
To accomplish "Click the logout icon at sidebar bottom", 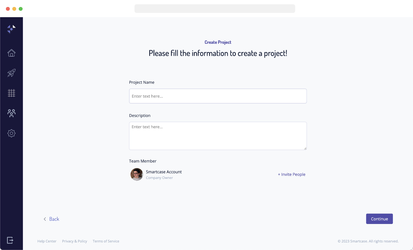I will pyautogui.click(x=10, y=240).
